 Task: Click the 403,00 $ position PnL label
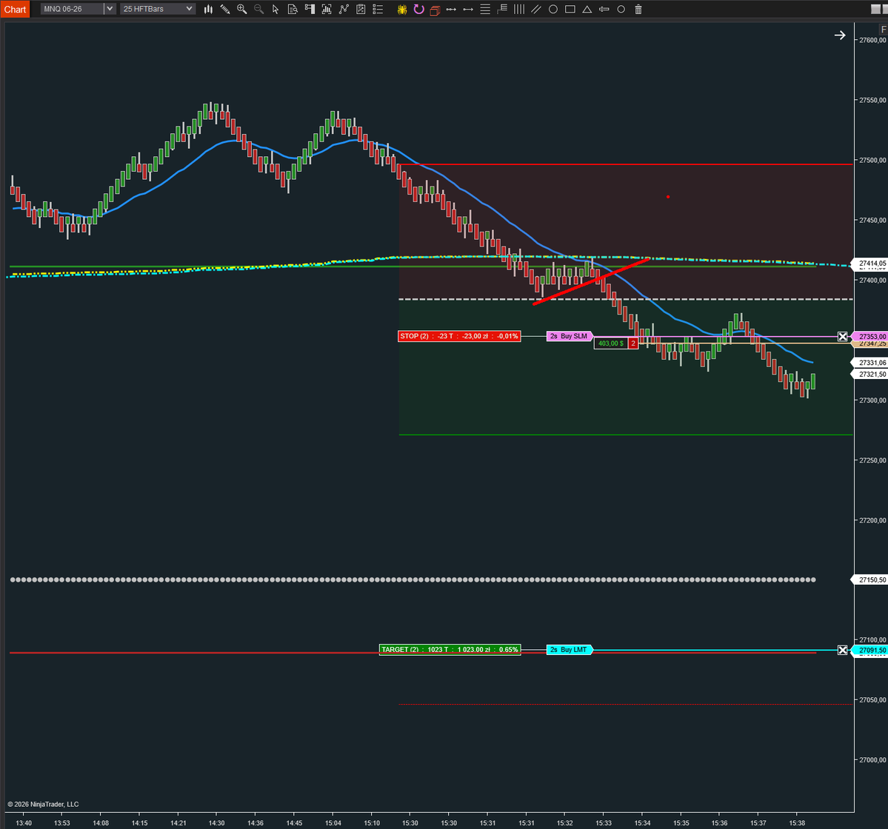pyautogui.click(x=610, y=343)
